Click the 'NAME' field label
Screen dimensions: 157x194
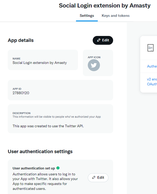click(17, 58)
